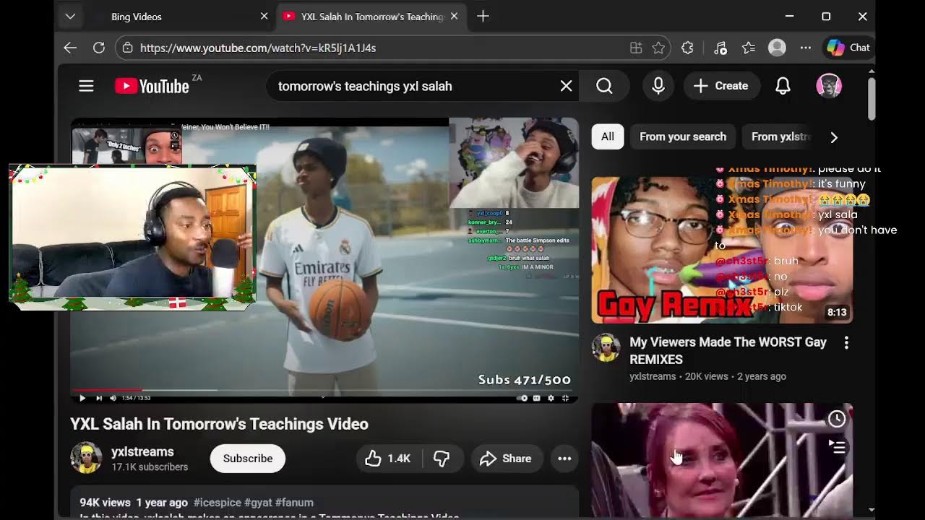Add this page to favorites star
The width and height of the screenshot is (925, 520).
[x=658, y=48]
